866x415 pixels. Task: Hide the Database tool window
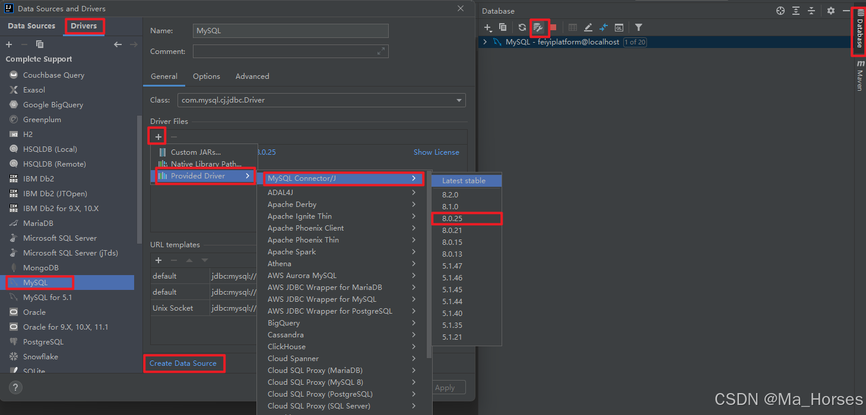click(x=846, y=11)
